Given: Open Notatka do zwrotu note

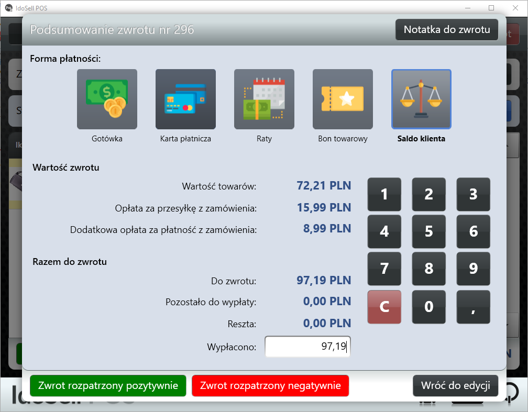Looking at the screenshot, I should point(447,30).
